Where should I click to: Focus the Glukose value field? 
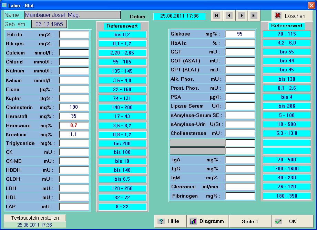point(240,34)
